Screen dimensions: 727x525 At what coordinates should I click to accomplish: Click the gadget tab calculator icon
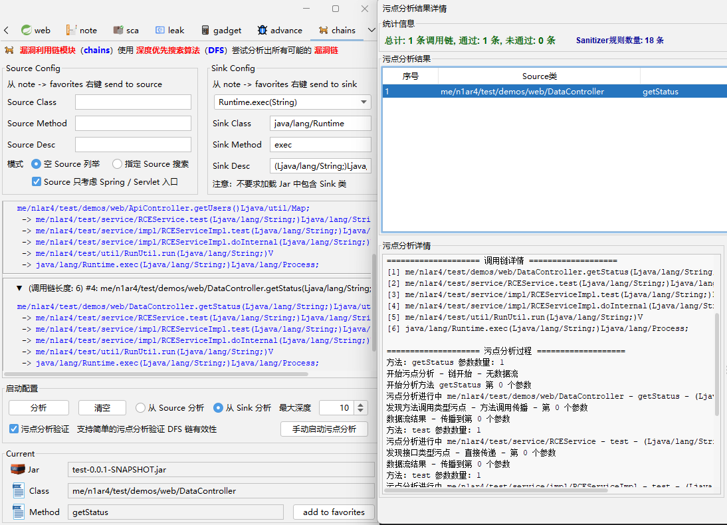205,30
